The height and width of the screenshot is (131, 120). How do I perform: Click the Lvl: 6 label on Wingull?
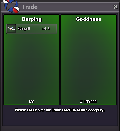click(x=46, y=29)
